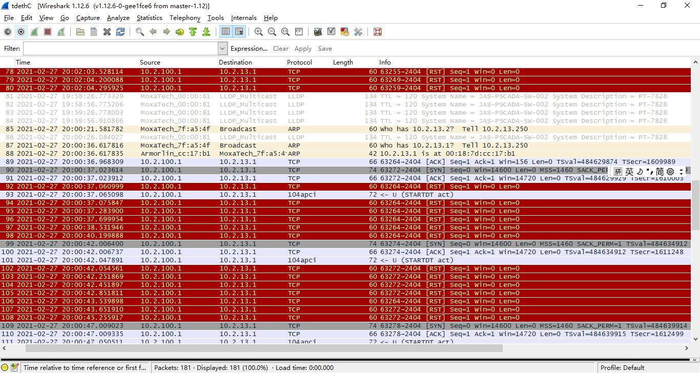700x373 pixels.
Task: Toggle auto scroll in live capture
Action: (x=239, y=32)
